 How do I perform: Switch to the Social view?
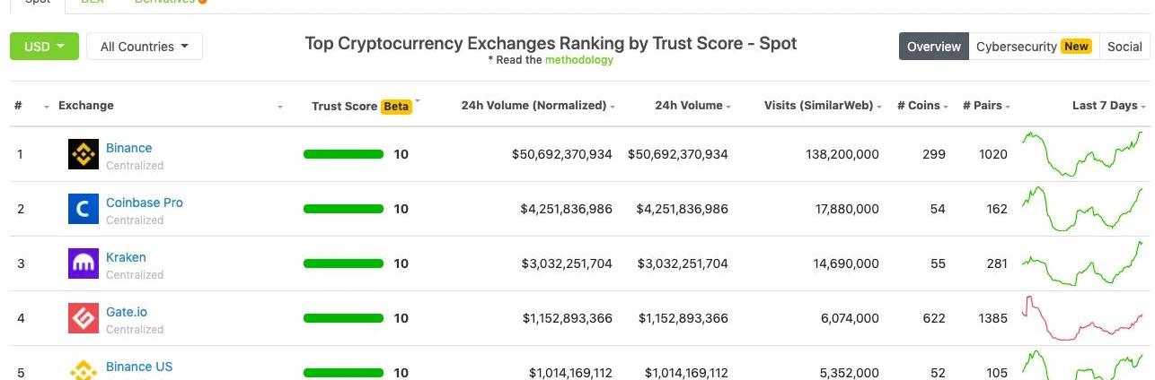[1124, 47]
